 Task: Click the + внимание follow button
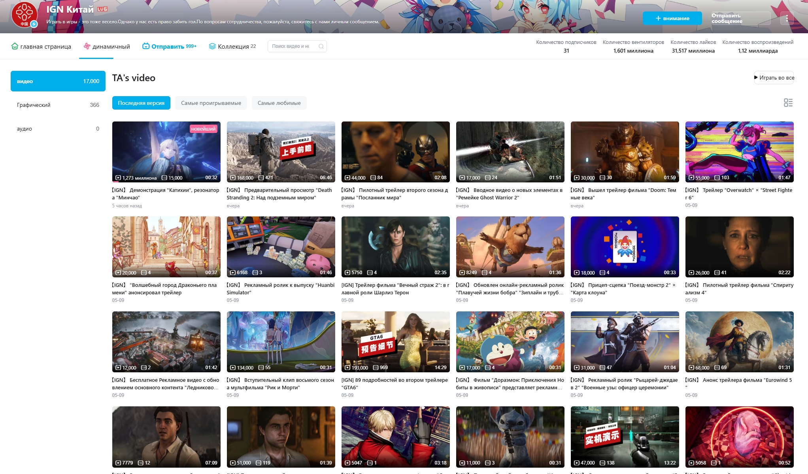(672, 18)
